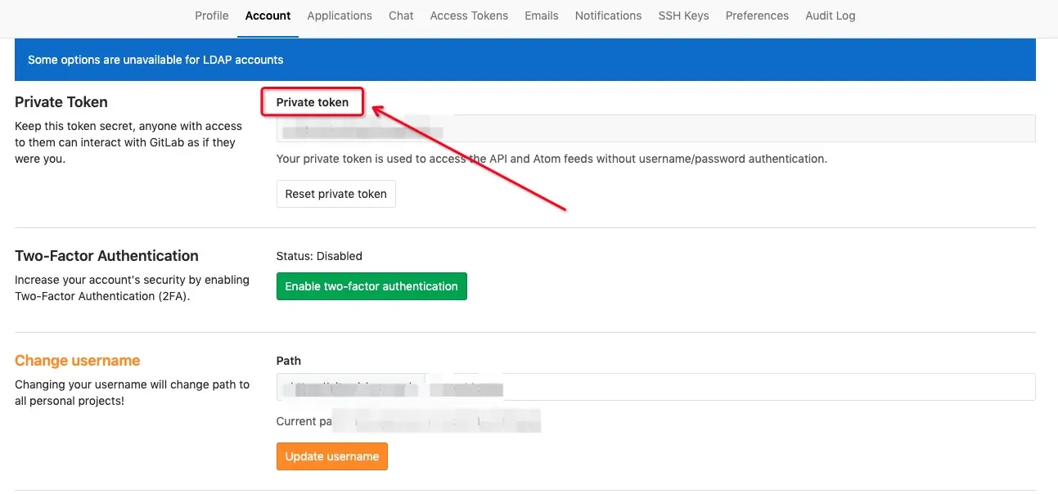Image resolution: width=1058 pixels, height=494 pixels.
Task: Click the Reset private token button
Action: (x=335, y=194)
